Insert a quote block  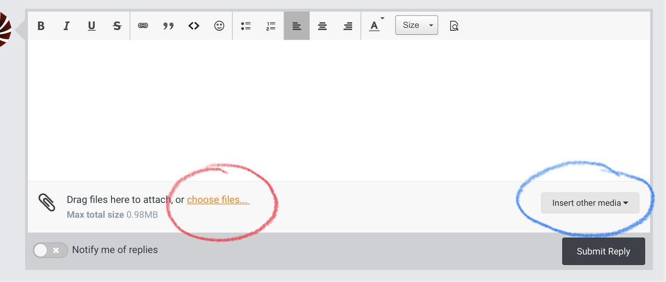(168, 26)
